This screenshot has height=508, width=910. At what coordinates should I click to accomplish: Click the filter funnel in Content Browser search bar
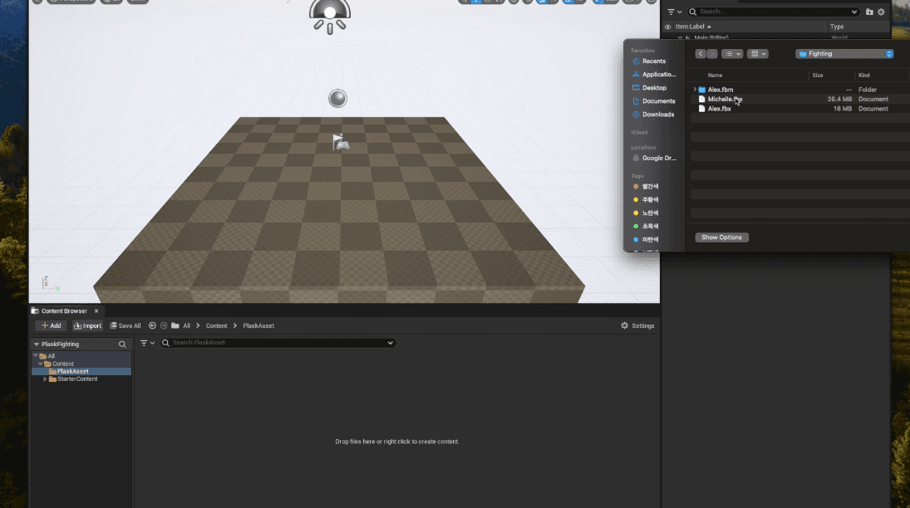[x=144, y=342]
